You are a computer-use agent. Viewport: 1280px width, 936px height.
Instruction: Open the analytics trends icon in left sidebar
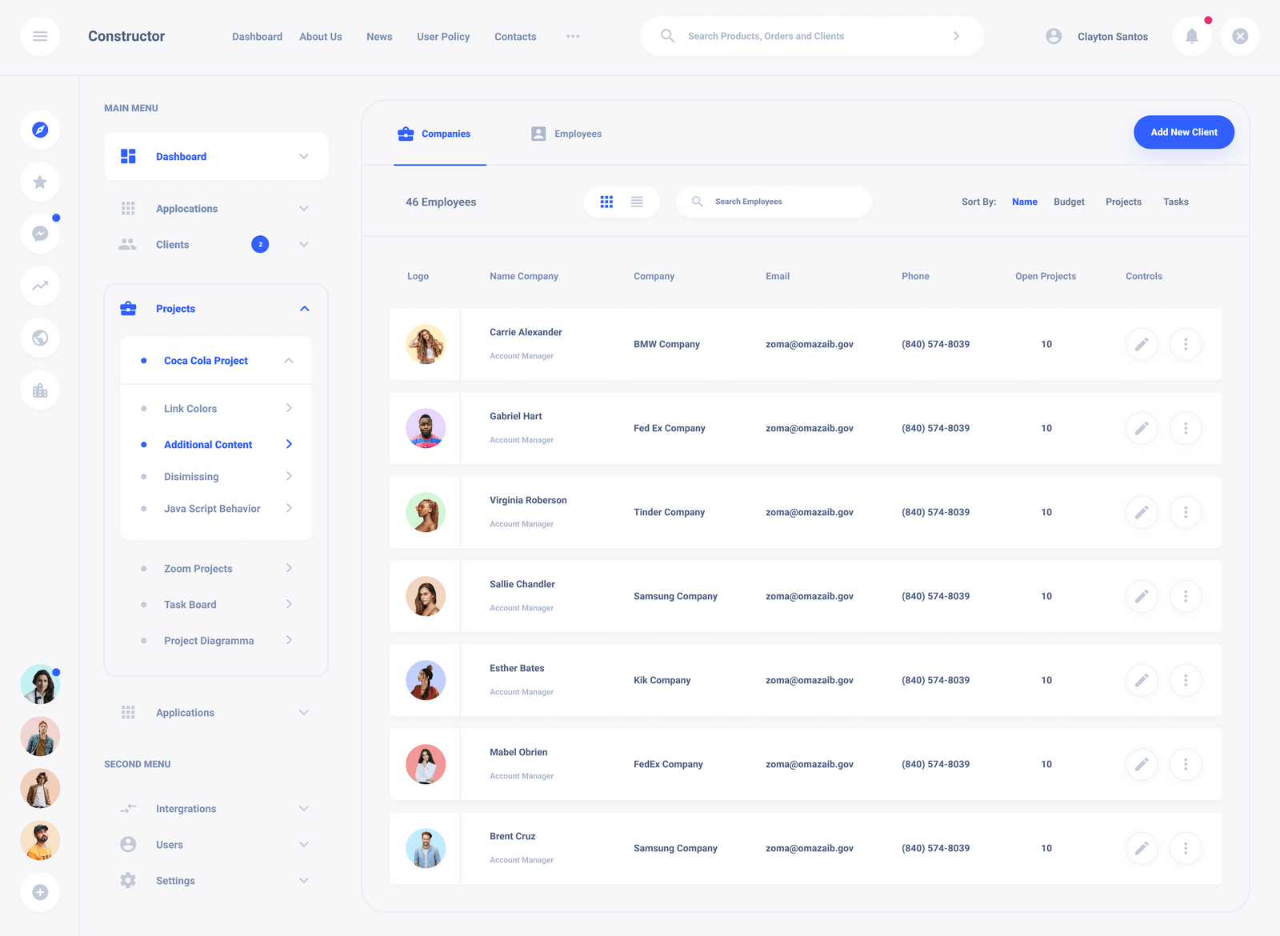click(40, 286)
